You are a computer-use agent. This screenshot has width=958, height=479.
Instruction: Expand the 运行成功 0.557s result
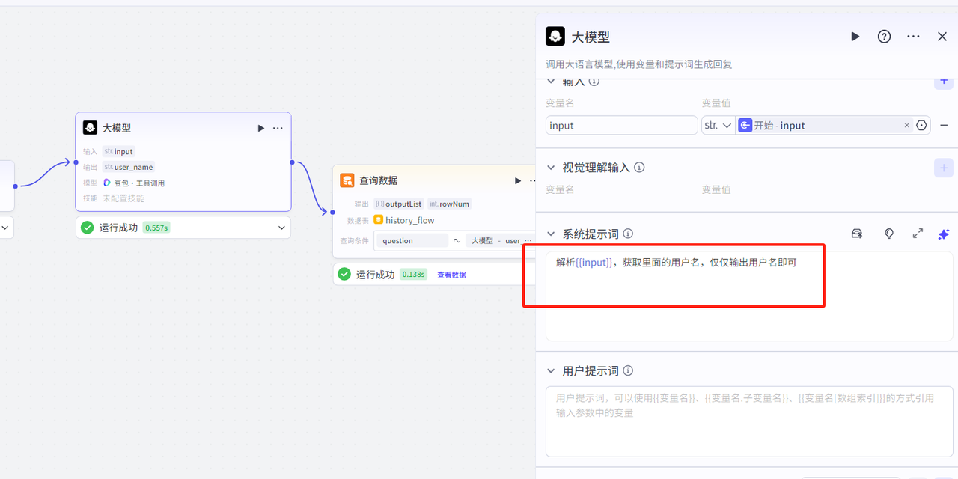coord(281,228)
